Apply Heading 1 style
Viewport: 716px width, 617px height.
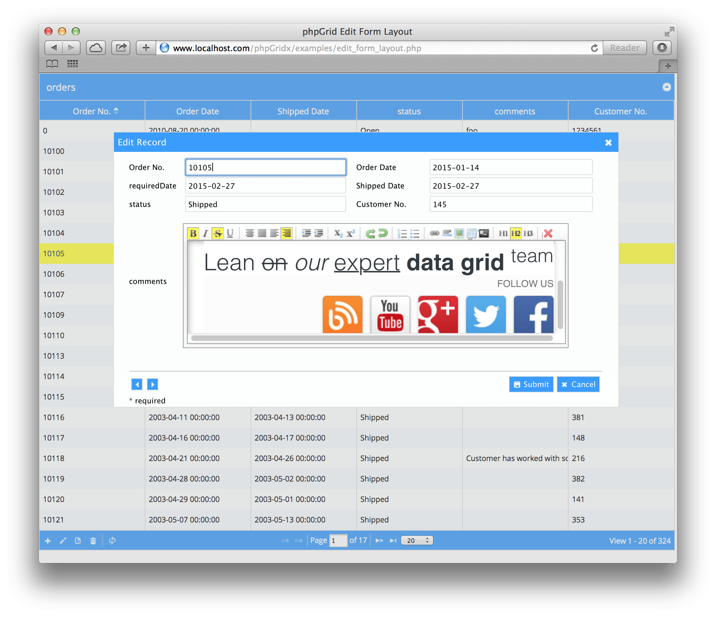click(x=503, y=233)
